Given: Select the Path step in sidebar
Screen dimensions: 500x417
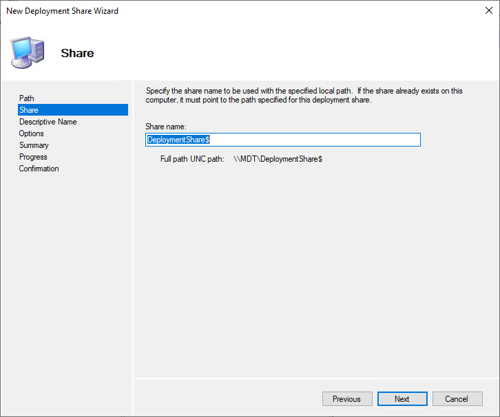Looking at the screenshot, I should tap(27, 98).
